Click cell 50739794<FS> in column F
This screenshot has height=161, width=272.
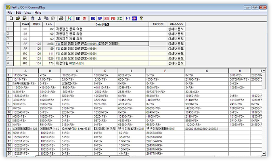(165, 92)
